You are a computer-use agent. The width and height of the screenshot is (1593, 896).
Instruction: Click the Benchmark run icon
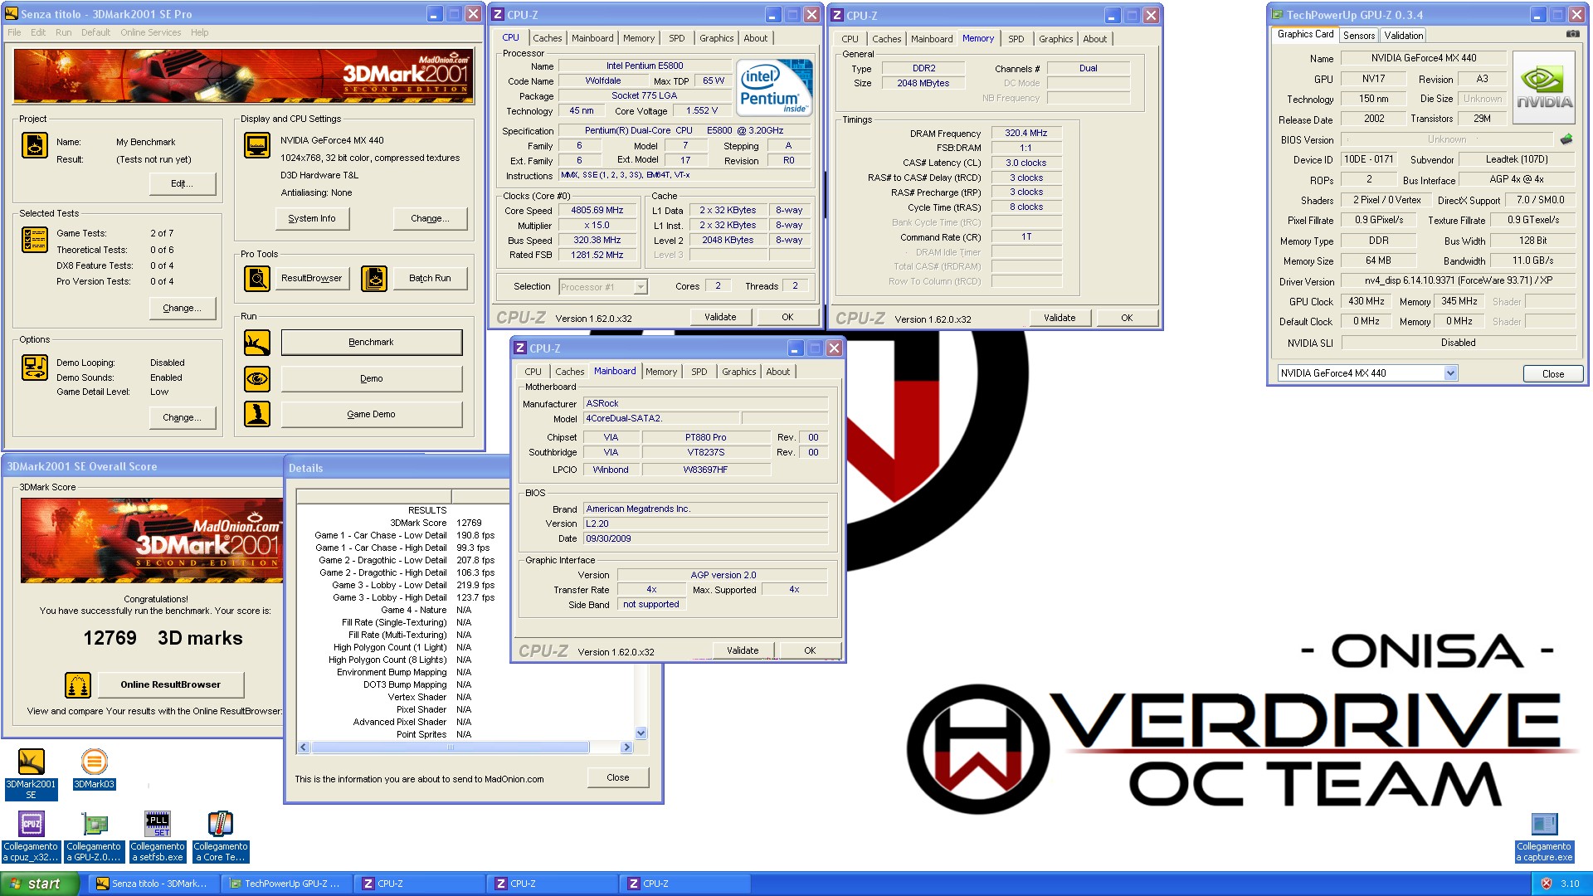pos(257,343)
